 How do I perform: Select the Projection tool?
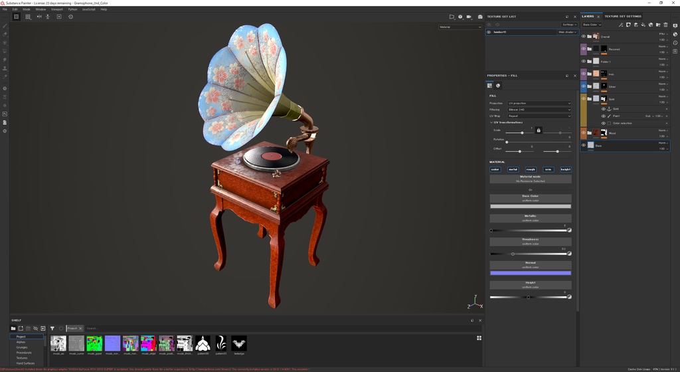coord(5,43)
